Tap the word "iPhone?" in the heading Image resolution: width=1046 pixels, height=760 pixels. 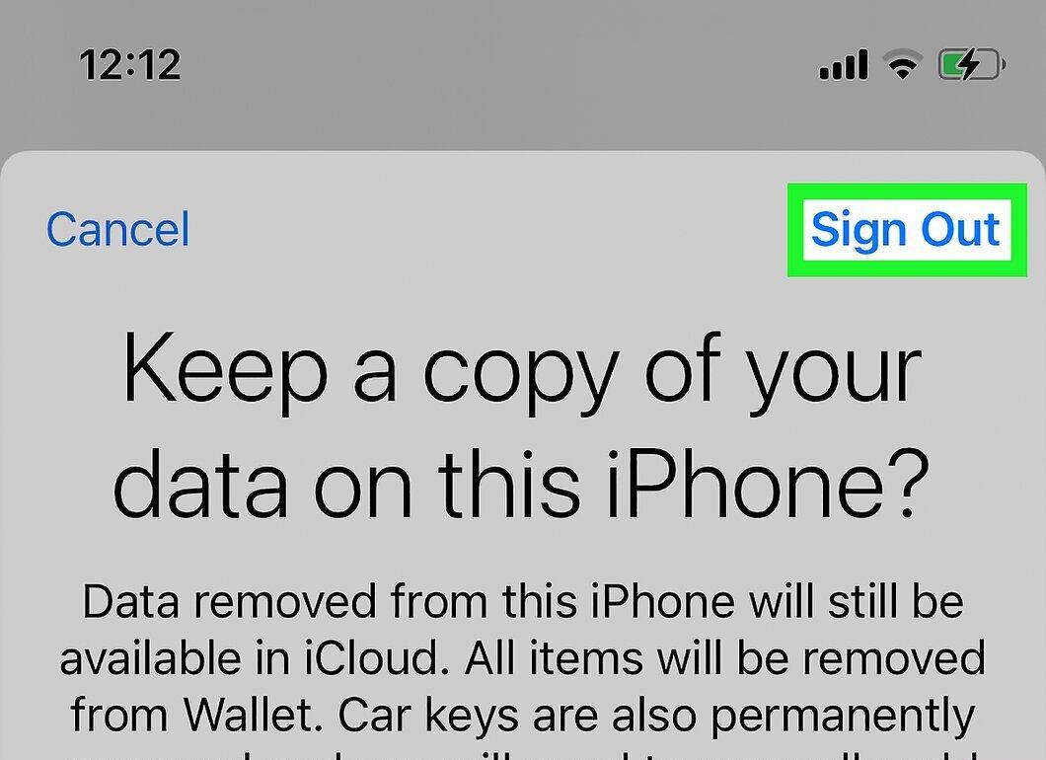pos(767,483)
